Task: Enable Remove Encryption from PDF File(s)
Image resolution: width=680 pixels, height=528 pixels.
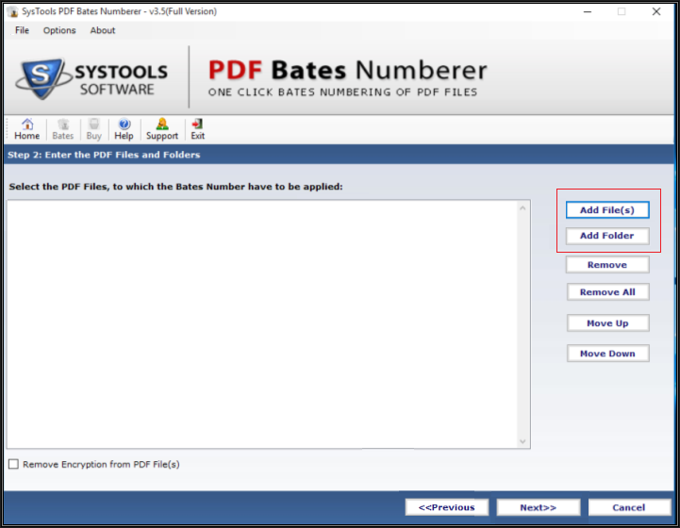Action: (14, 464)
